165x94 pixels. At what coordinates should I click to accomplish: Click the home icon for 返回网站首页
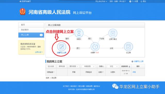[20, 1]
